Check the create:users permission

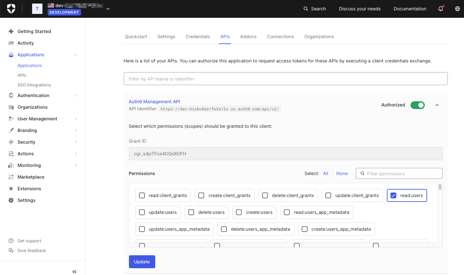pos(239,212)
